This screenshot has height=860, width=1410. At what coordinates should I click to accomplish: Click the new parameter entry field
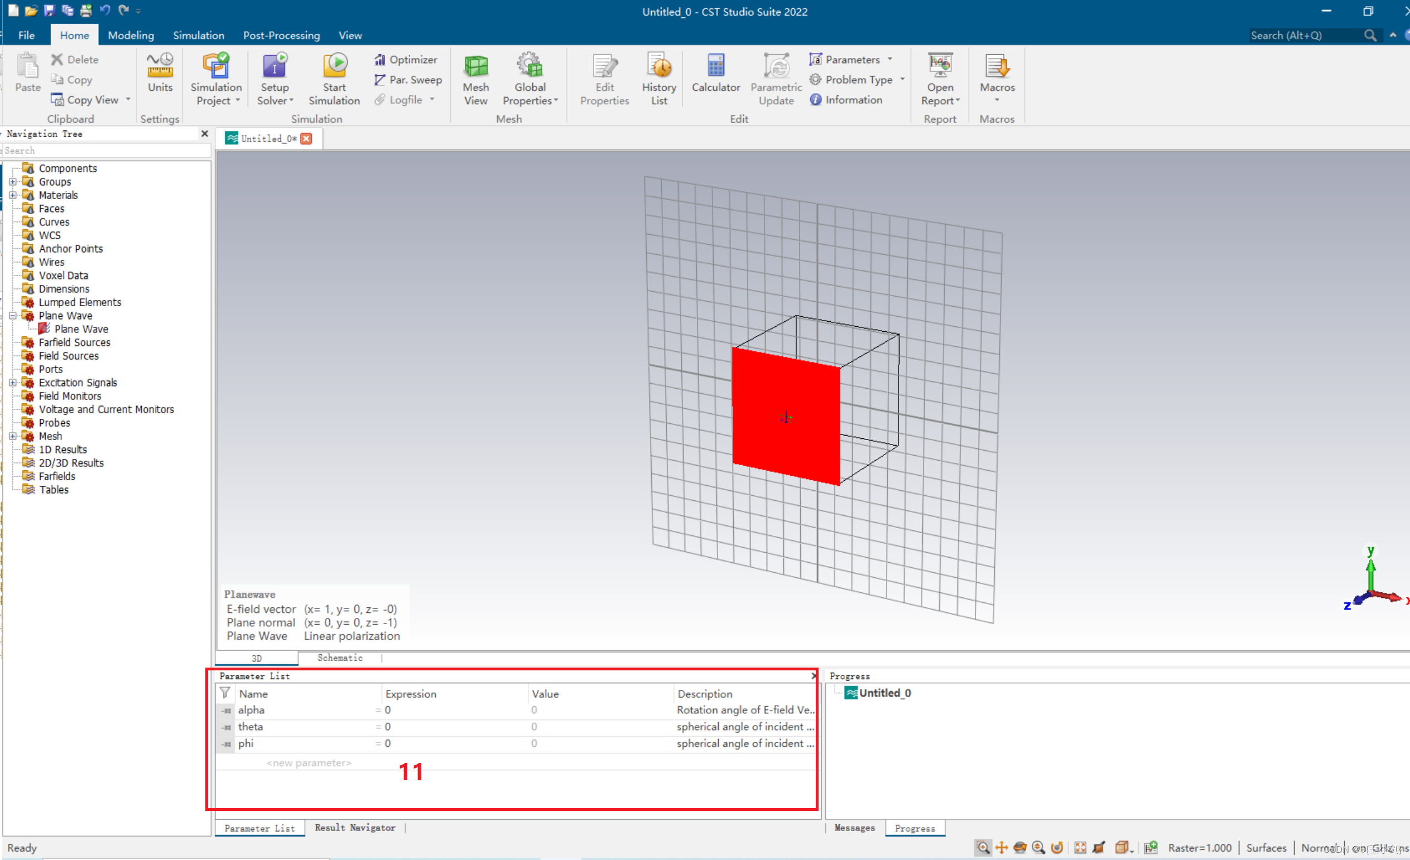point(309,763)
